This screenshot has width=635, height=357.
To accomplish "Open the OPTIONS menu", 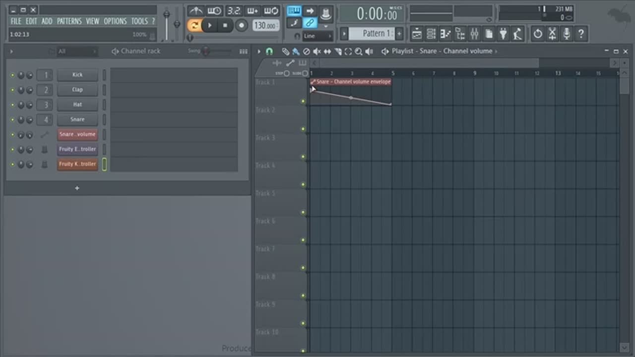I will click(115, 21).
